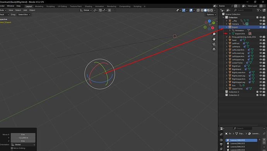Open Select Box drag dropdown
The height and width of the screenshot is (151, 267).
click(24, 15)
